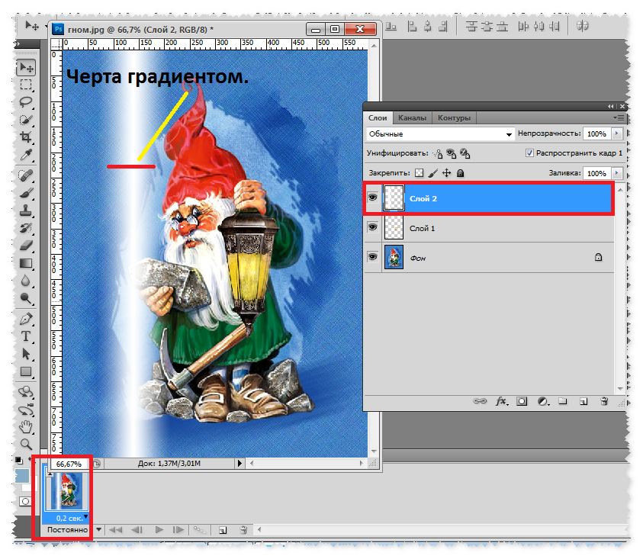The image size is (643, 559).
Task: Select the Crop tool
Action: [26, 137]
